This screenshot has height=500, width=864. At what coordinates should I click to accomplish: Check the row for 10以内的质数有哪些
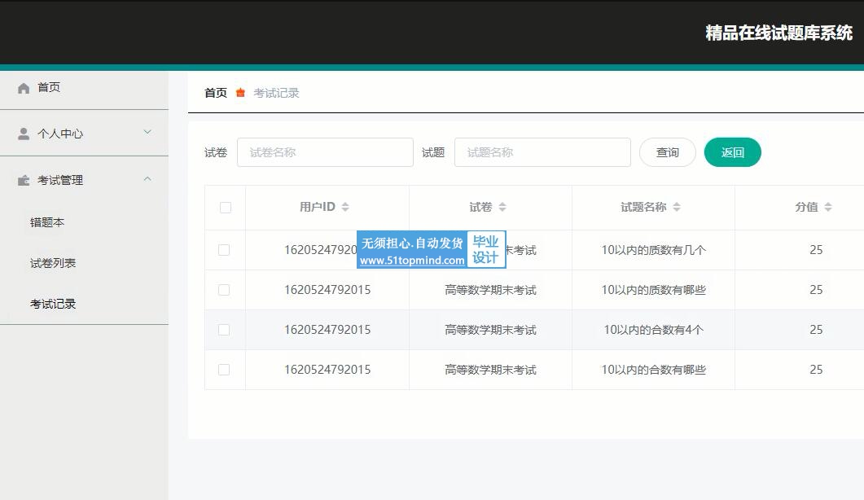tap(224, 290)
